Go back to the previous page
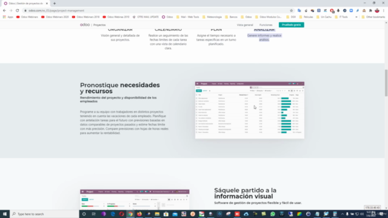The height and width of the screenshot is (218, 388). [4, 11]
